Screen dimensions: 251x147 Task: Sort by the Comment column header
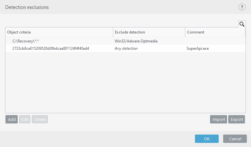point(215,32)
